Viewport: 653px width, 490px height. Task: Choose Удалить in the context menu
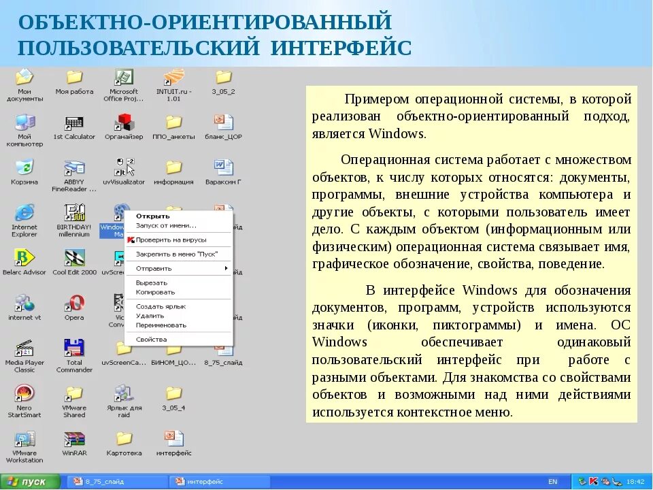click(x=178, y=316)
